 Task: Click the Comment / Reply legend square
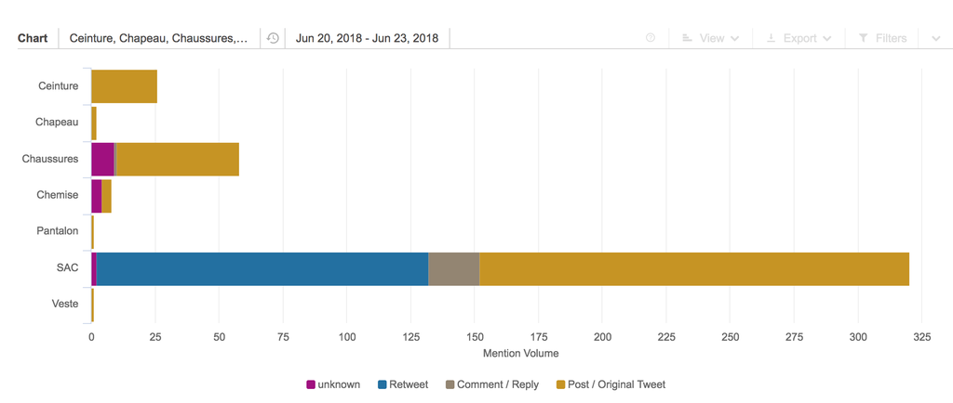coord(450,384)
